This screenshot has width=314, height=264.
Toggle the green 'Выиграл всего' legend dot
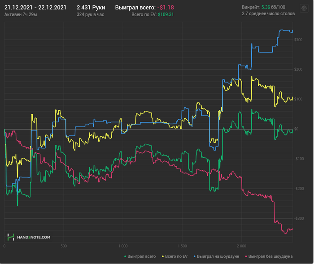click(x=125, y=256)
